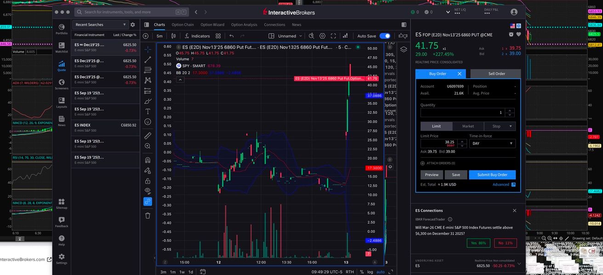Open the News sidebar icon

62,121
